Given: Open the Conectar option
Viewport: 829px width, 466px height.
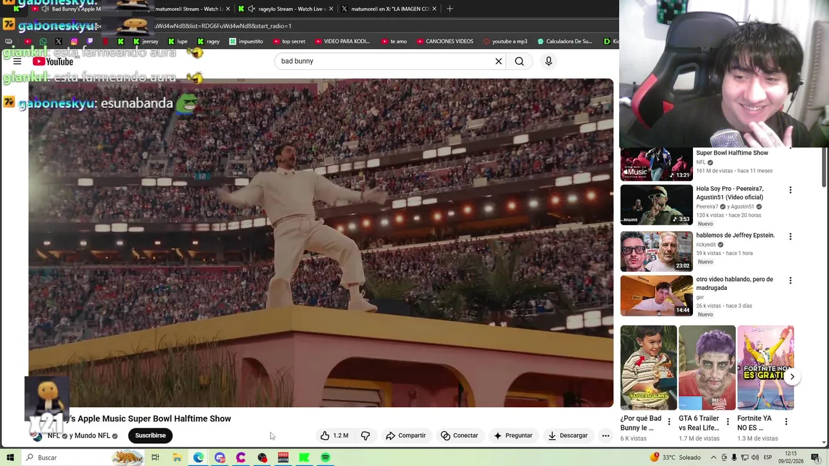Looking at the screenshot, I should click(459, 436).
